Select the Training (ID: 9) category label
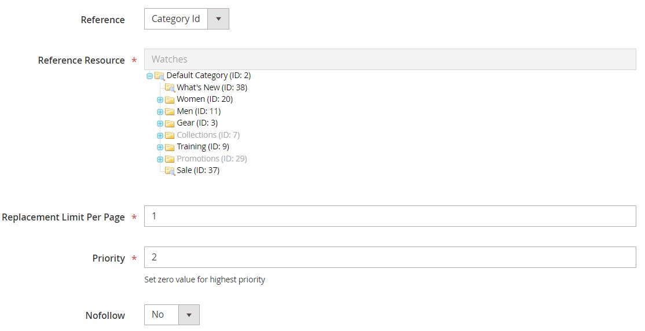645x331 pixels. [203, 146]
